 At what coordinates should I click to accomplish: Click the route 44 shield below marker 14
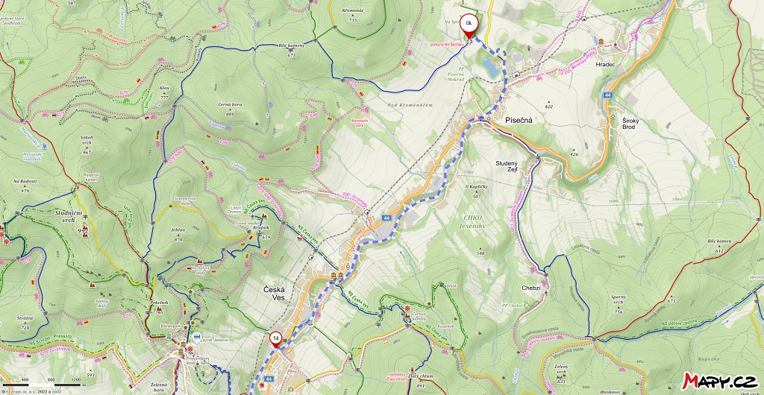click(269, 379)
